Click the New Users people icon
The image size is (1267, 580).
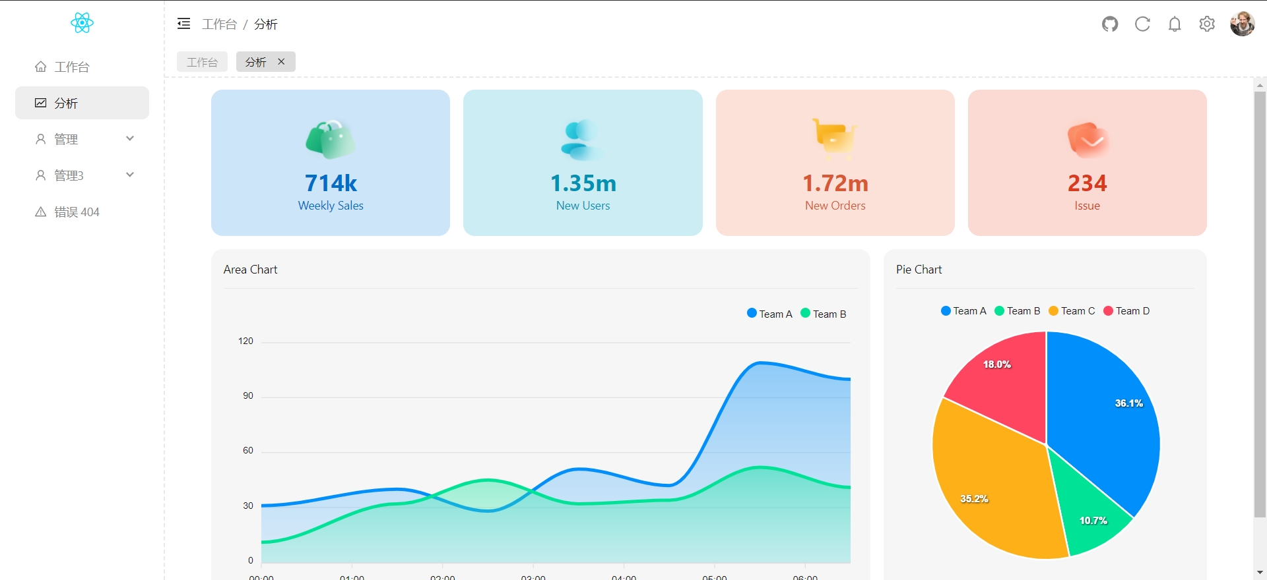point(582,140)
